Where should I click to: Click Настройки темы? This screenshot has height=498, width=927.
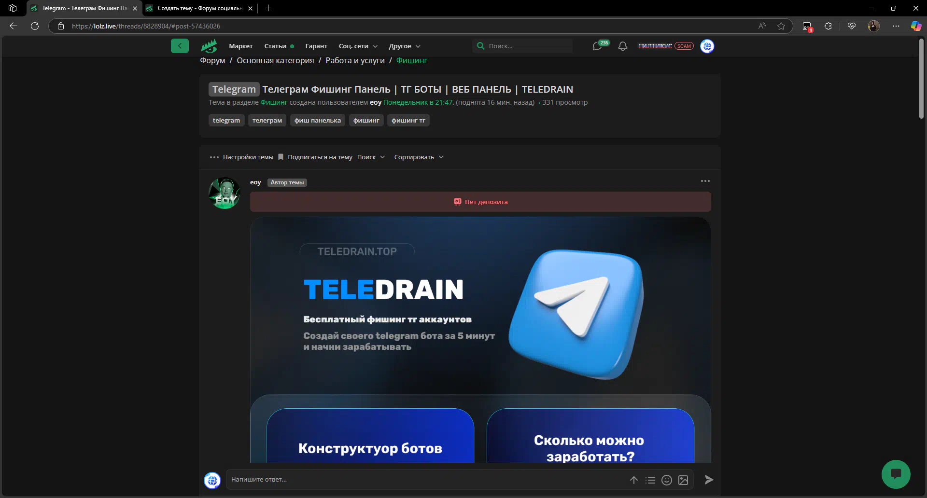pyautogui.click(x=248, y=157)
